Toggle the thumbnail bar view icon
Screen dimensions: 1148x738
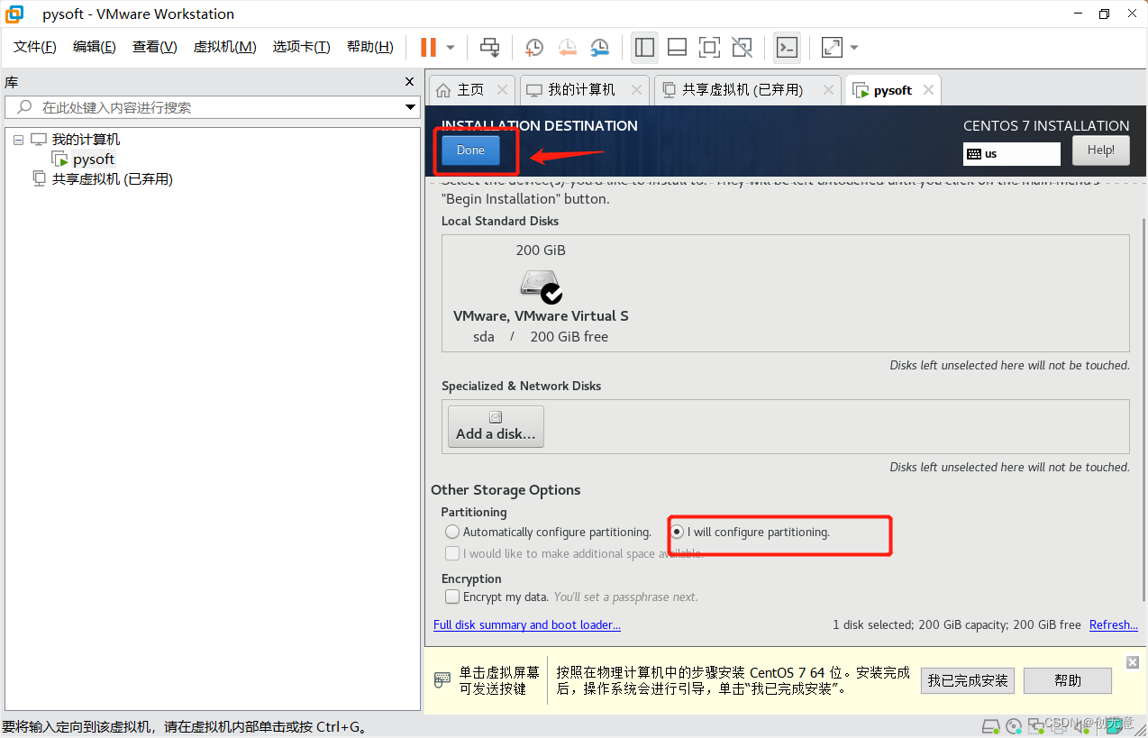pos(677,47)
